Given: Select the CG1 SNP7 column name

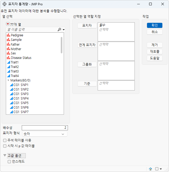Looking at the screenshot, I should pos(21,112).
